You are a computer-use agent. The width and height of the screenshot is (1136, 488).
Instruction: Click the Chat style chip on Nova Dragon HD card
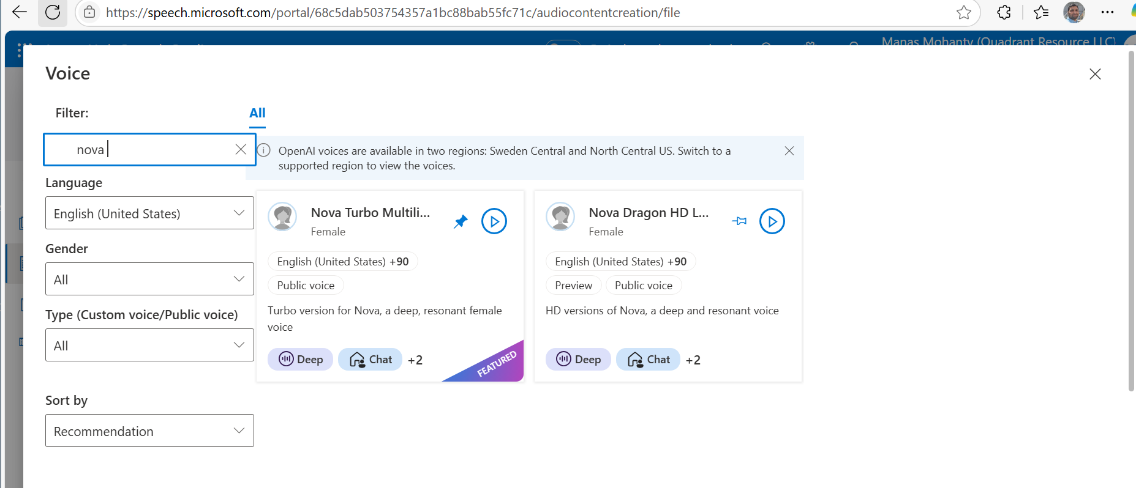tap(649, 360)
